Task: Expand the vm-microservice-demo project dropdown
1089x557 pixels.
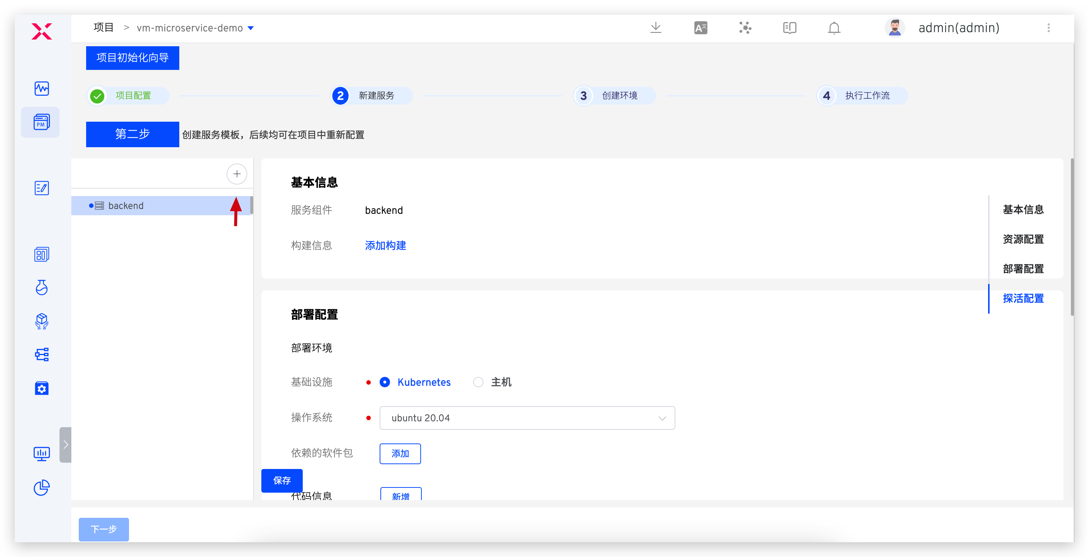Action: click(x=250, y=28)
